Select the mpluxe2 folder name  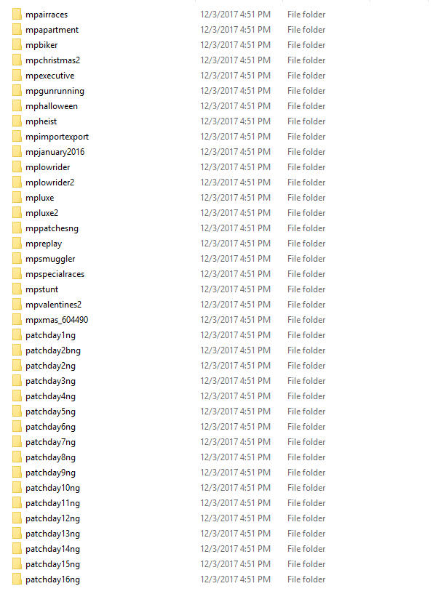[x=41, y=213]
